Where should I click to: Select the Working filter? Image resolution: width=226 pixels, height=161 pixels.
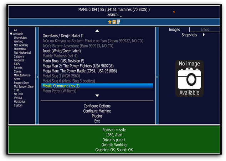(19, 41)
